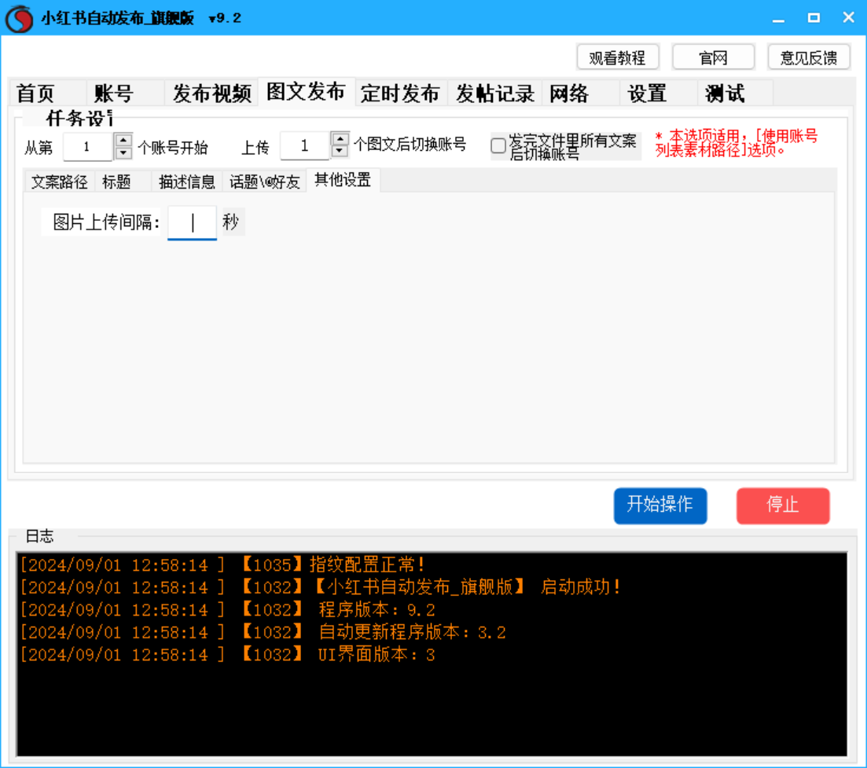
Task: Click the 开始操作 start button
Action: tap(660, 505)
